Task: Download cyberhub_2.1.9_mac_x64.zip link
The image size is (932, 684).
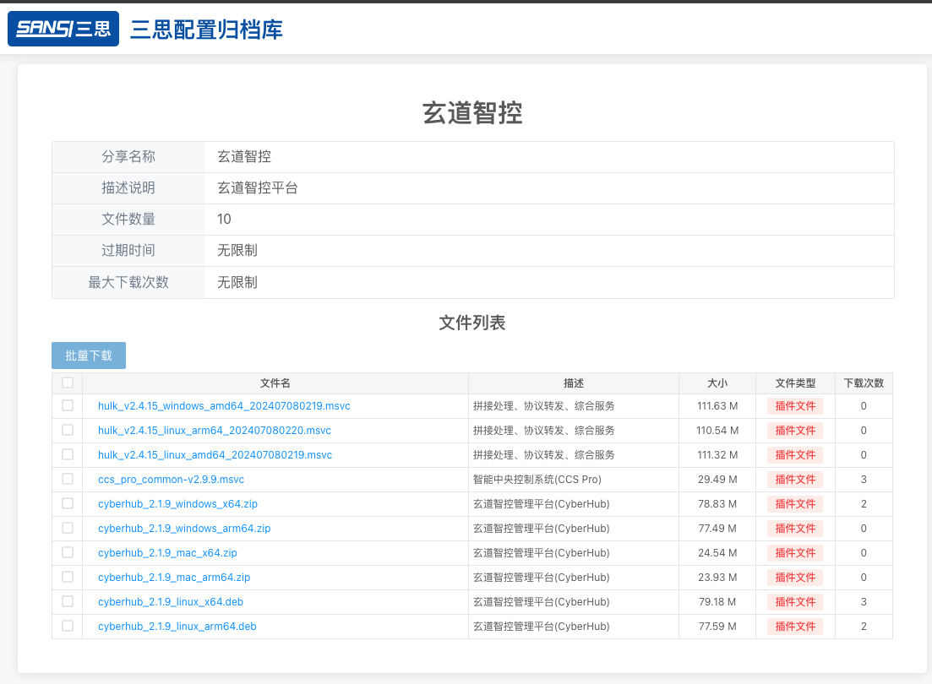Action: [x=167, y=552]
